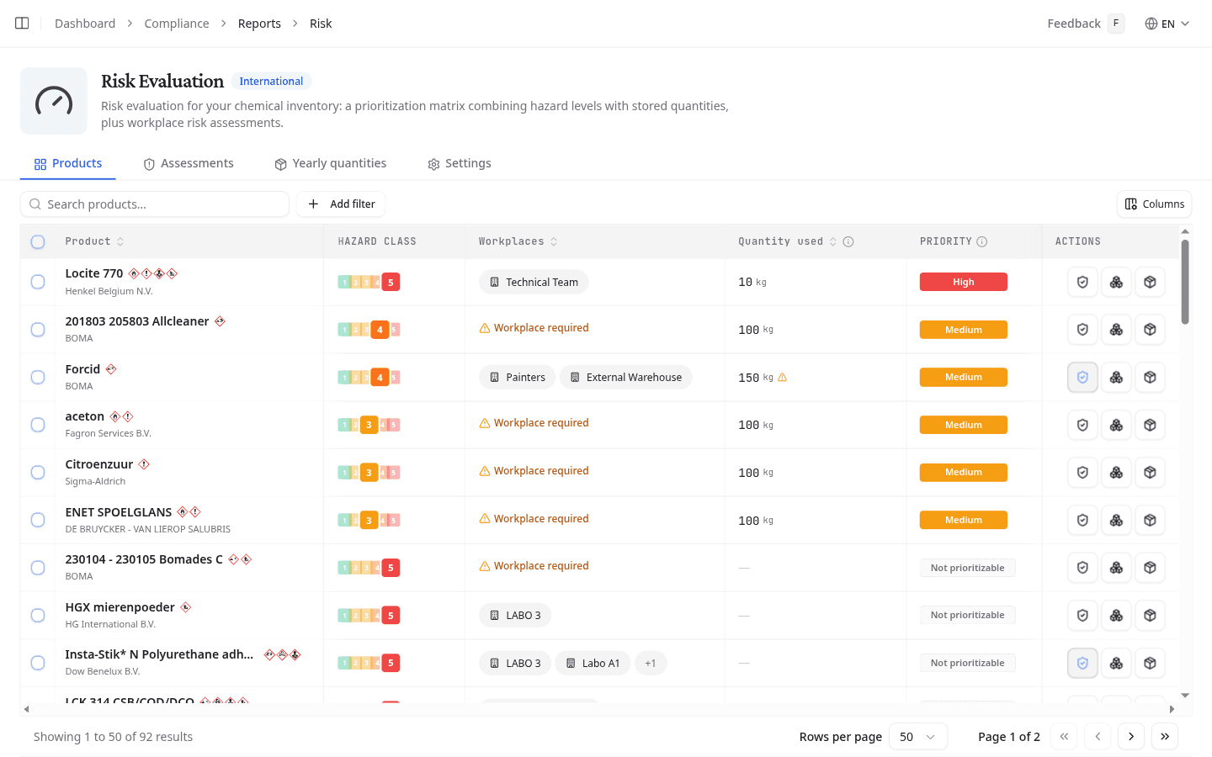Open the Columns chooser button
Image resolution: width=1212 pixels, height=757 pixels.
(x=1154, y=204)
